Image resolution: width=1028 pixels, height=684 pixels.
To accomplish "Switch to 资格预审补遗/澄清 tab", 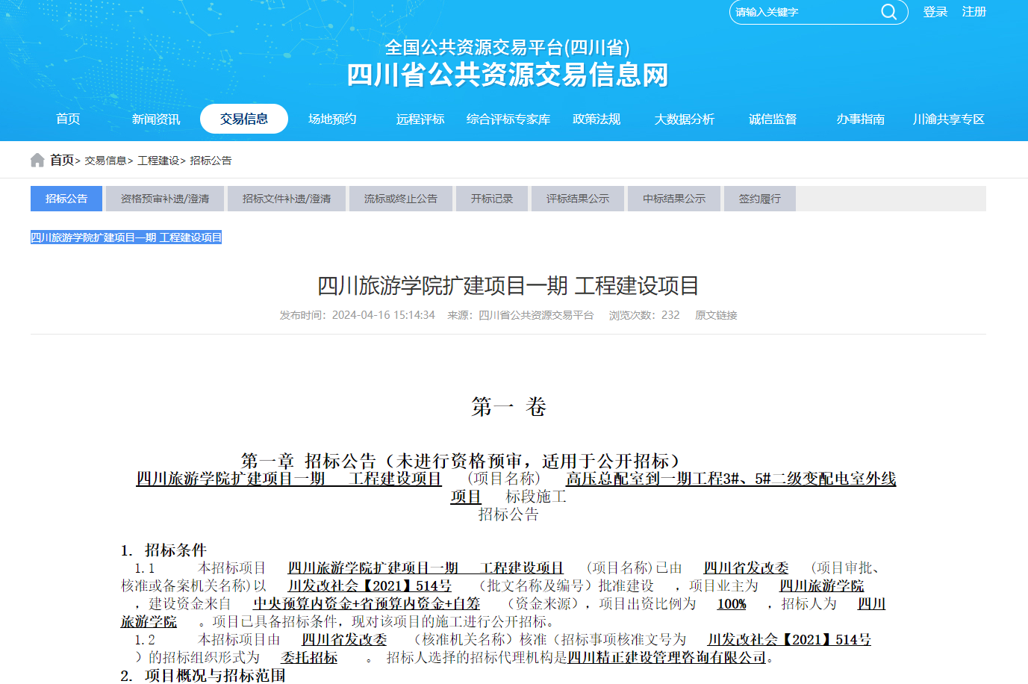I will [x=165, y=199].
